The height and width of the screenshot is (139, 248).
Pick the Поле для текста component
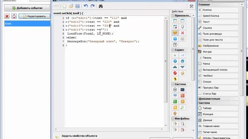(218, 40)
